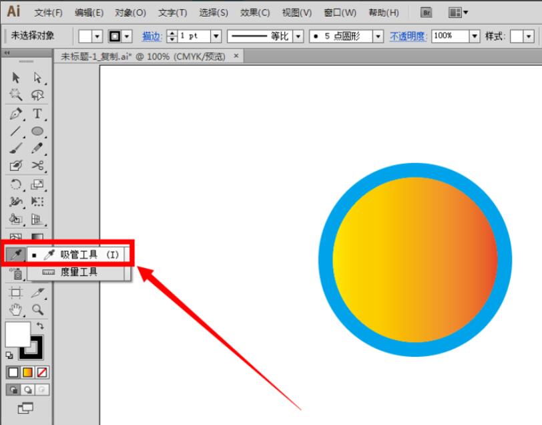Choose the Scissors tool
542x425 pixels.
tap(37, 166)
